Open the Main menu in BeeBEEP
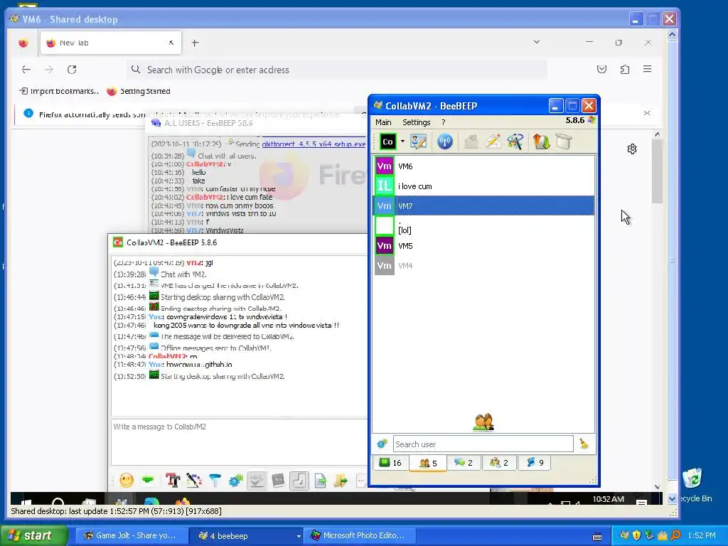The image size is (728, 546). [383, 122]
